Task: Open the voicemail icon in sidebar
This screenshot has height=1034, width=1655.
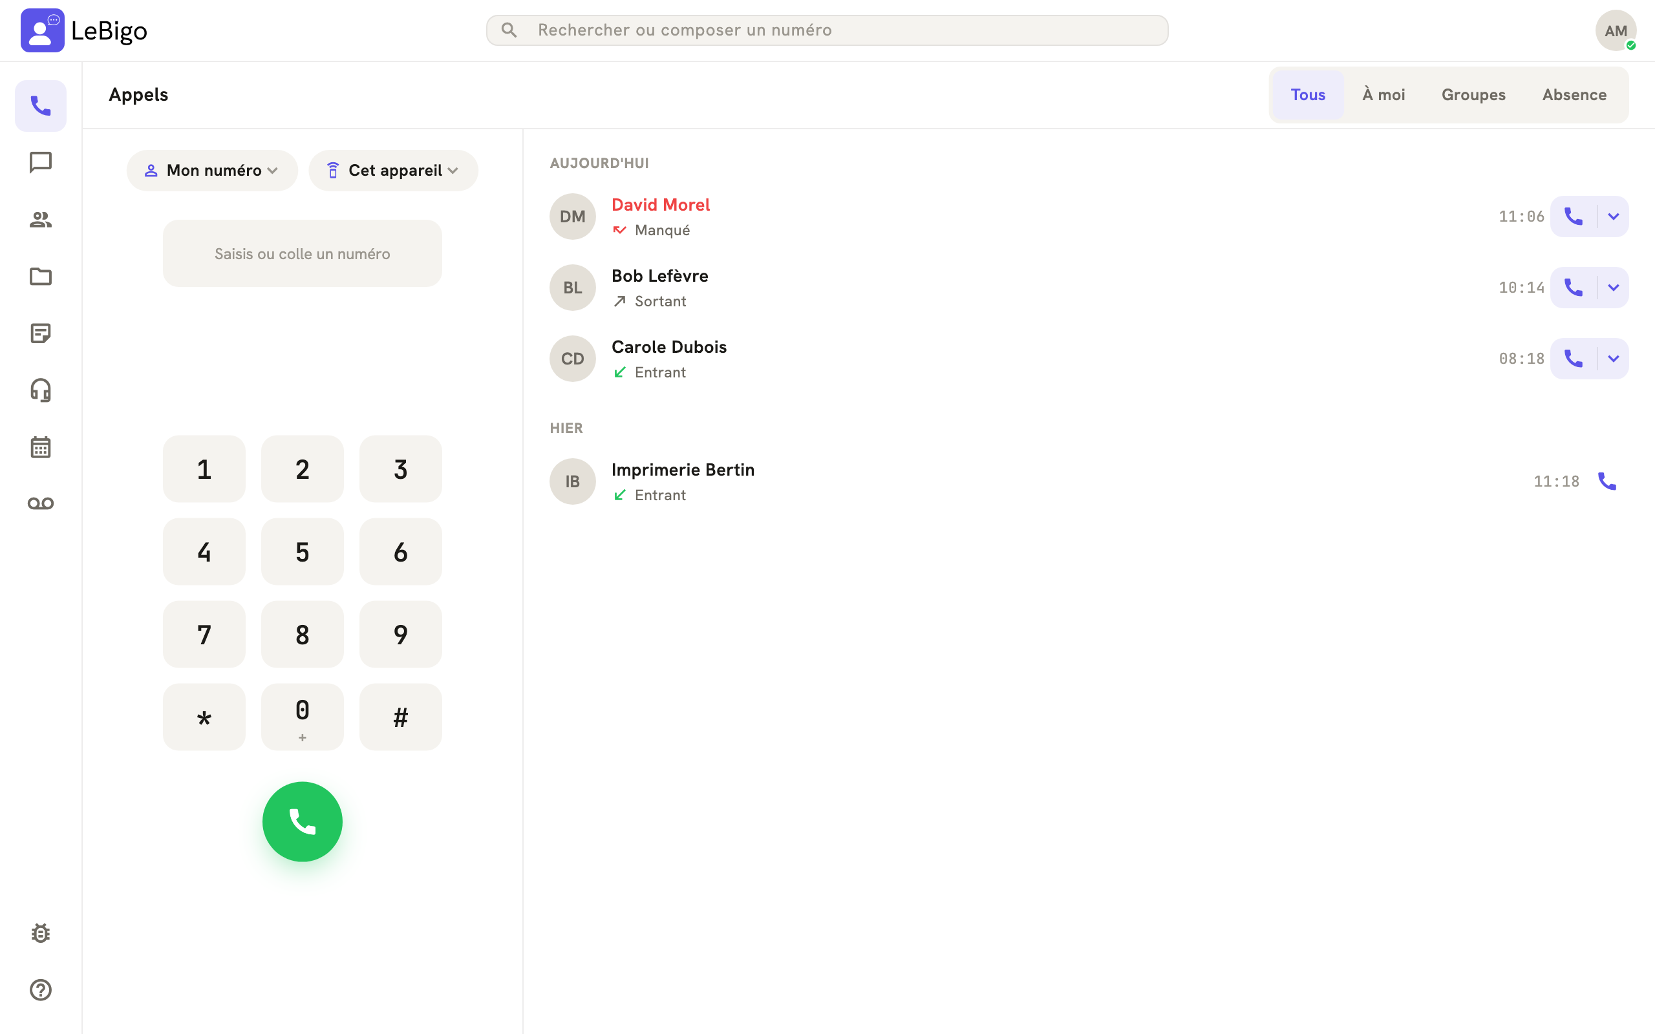Action: tap(40, 503)
